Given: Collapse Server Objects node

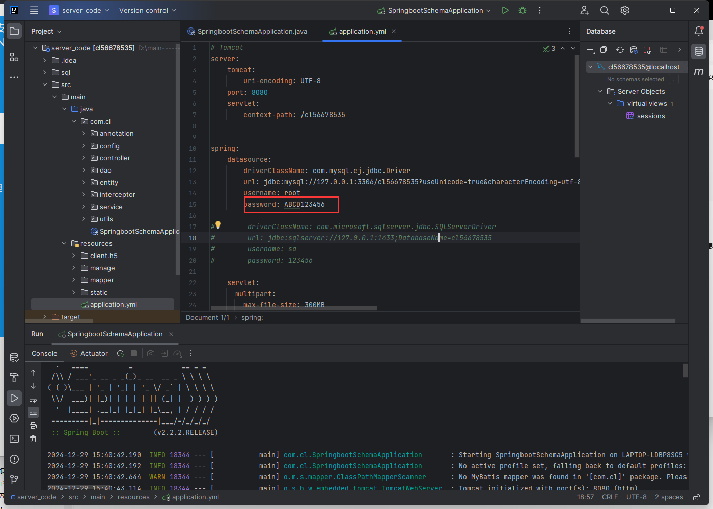Looking at the screenshot, I should (x=600, y=91).
